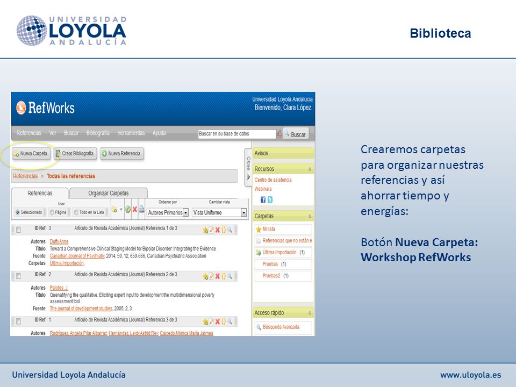Click the Crear Bibliografía button
Viewport: 516px width, 387px height.
[75, 154]
